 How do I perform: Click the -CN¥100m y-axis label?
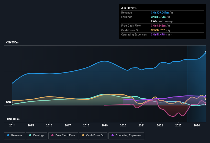point(13,119)
